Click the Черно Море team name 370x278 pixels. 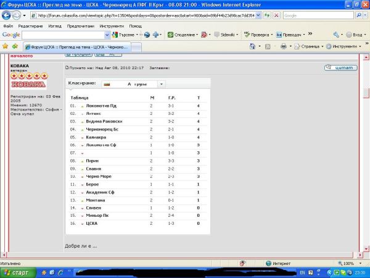point(99,177)
